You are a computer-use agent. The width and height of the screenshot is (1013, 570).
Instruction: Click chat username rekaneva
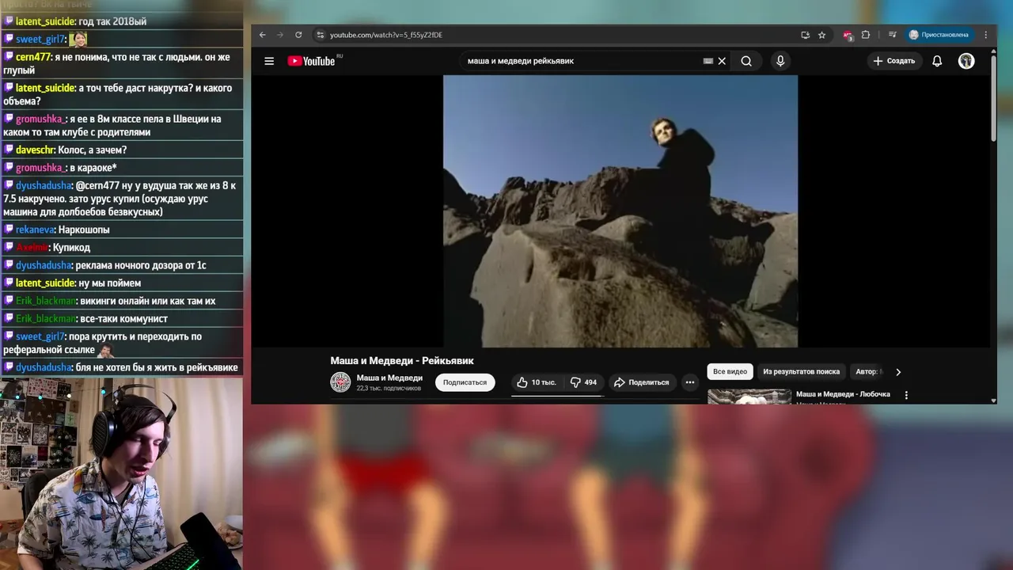[35, 230]
